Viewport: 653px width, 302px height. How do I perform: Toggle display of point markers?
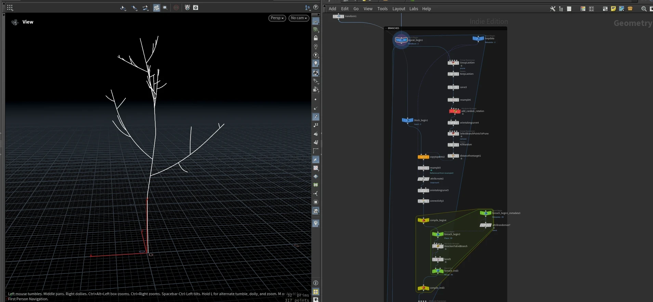(x=315, y=99)
